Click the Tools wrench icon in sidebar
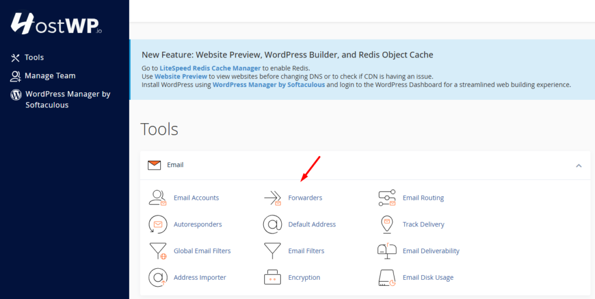 tap(15, 57)
